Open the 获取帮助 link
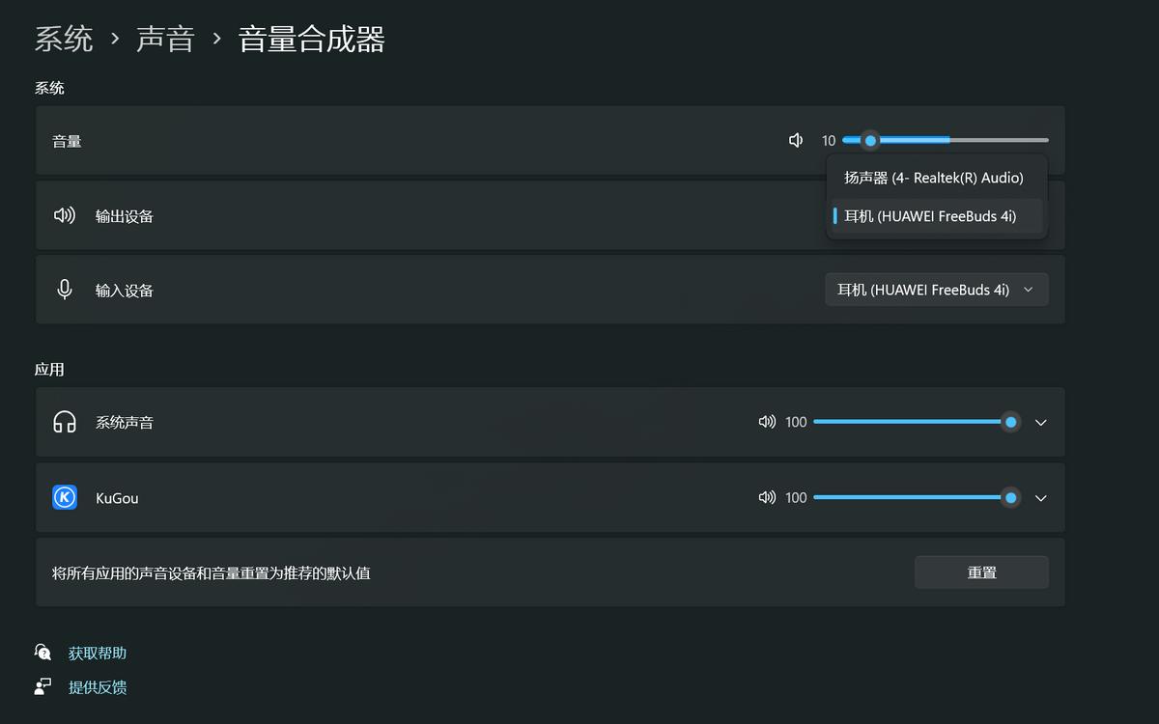The width and height of the screenshot is (1159, 724). 95,652
